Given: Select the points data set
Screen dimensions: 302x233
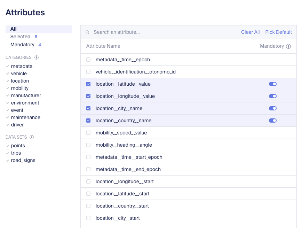Looking at the screenshot, I should pyautogui.click(x=18, y=146).
